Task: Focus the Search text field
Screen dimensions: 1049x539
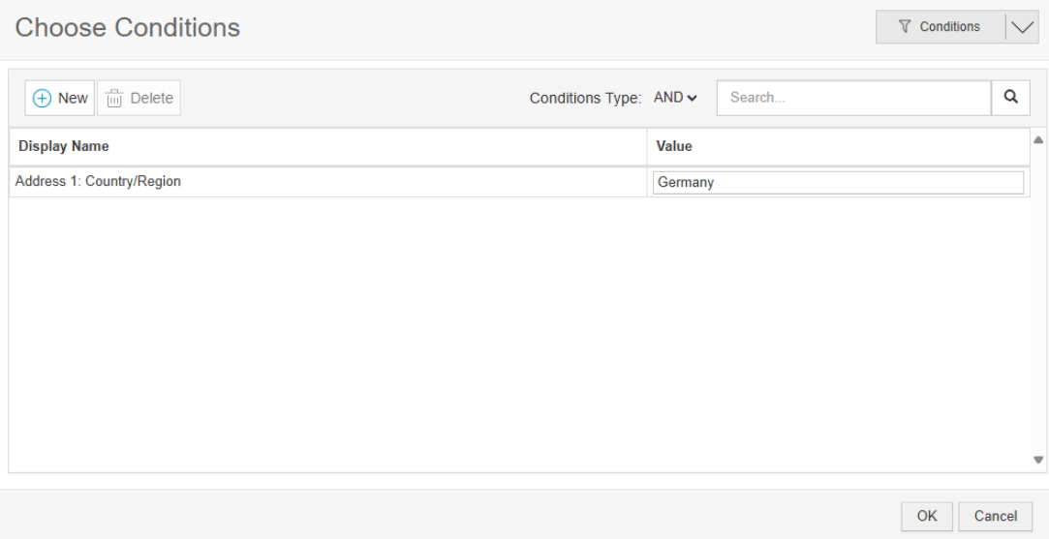Action: pyautogui.click(x=853, y=98)
